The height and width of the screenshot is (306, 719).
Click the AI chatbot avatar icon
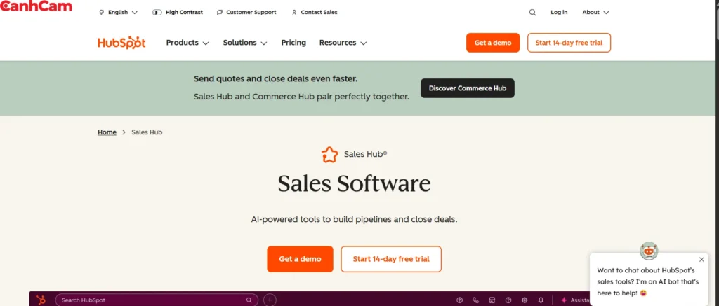click(648, 251)
